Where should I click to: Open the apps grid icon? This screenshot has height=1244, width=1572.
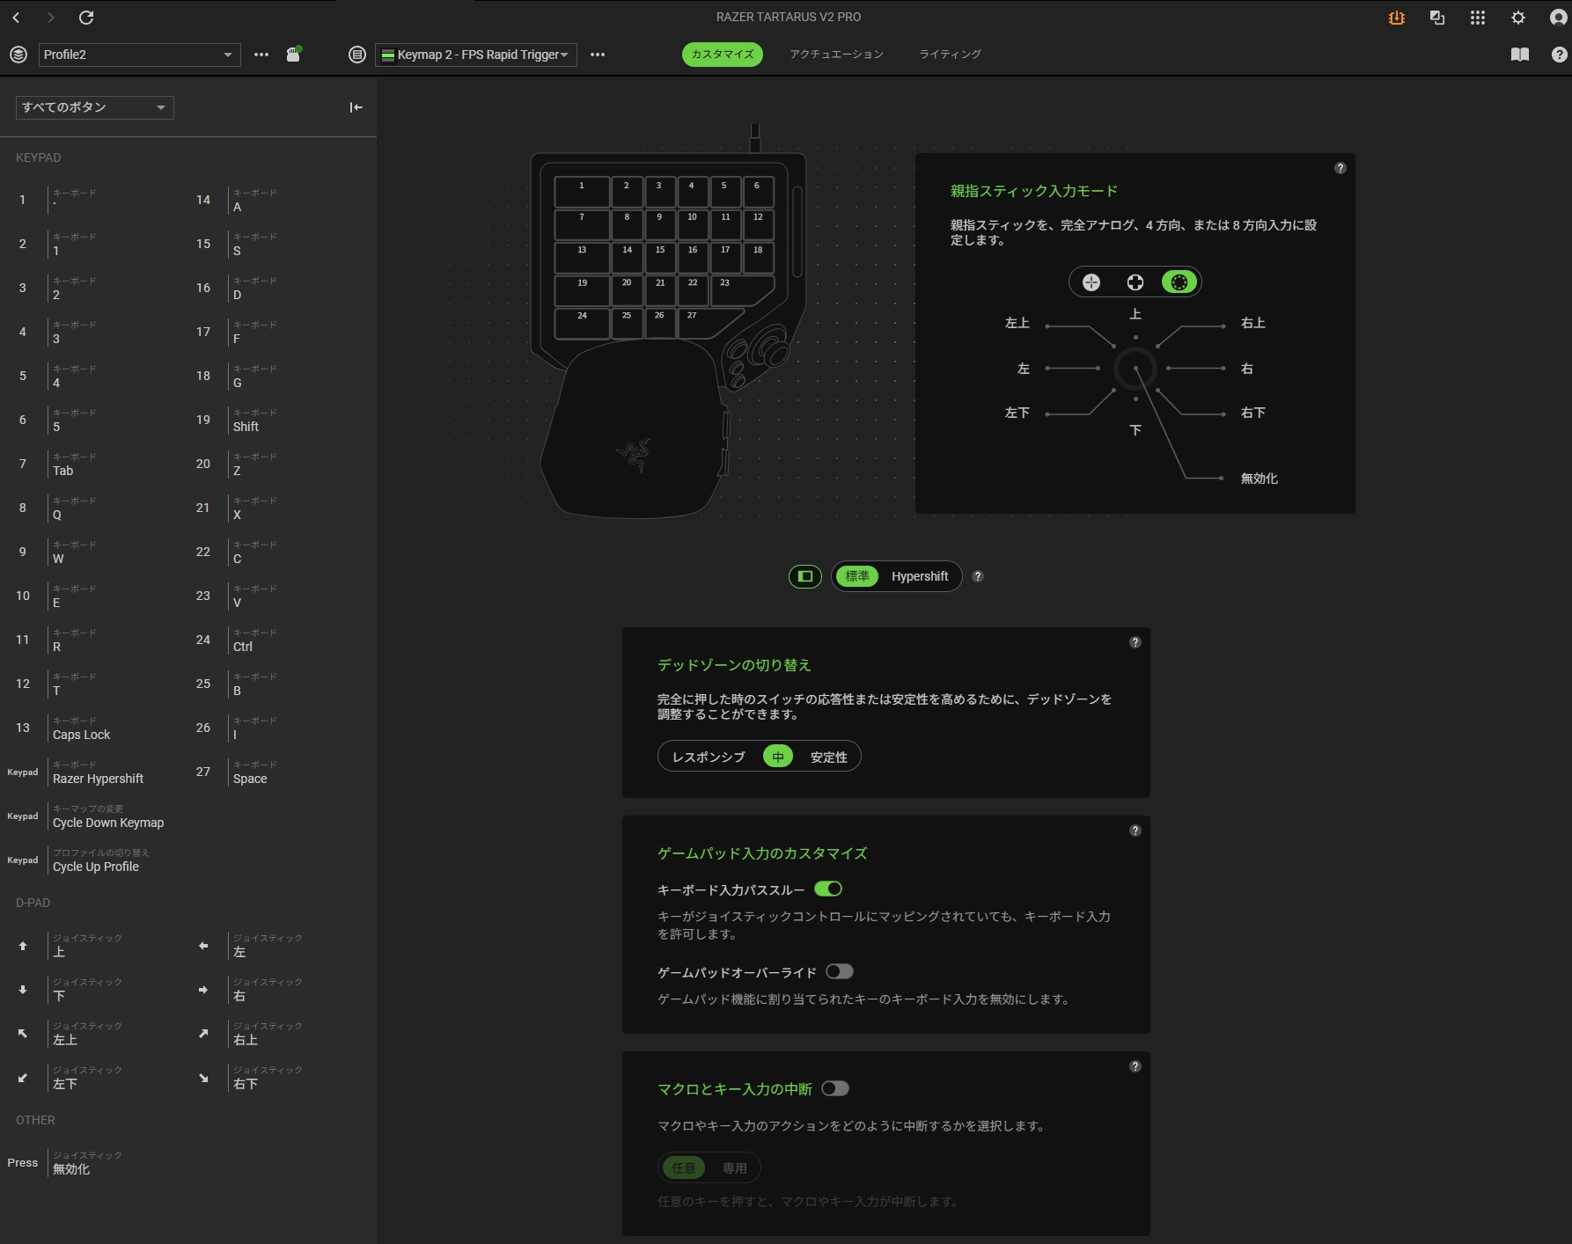(x=1478, y=18)
